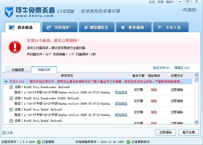Viewport: 203px width, 145px height.
Task: Select the 病毒列表 sub-tab
Action: pyautogui.click(x=44, y=70)
